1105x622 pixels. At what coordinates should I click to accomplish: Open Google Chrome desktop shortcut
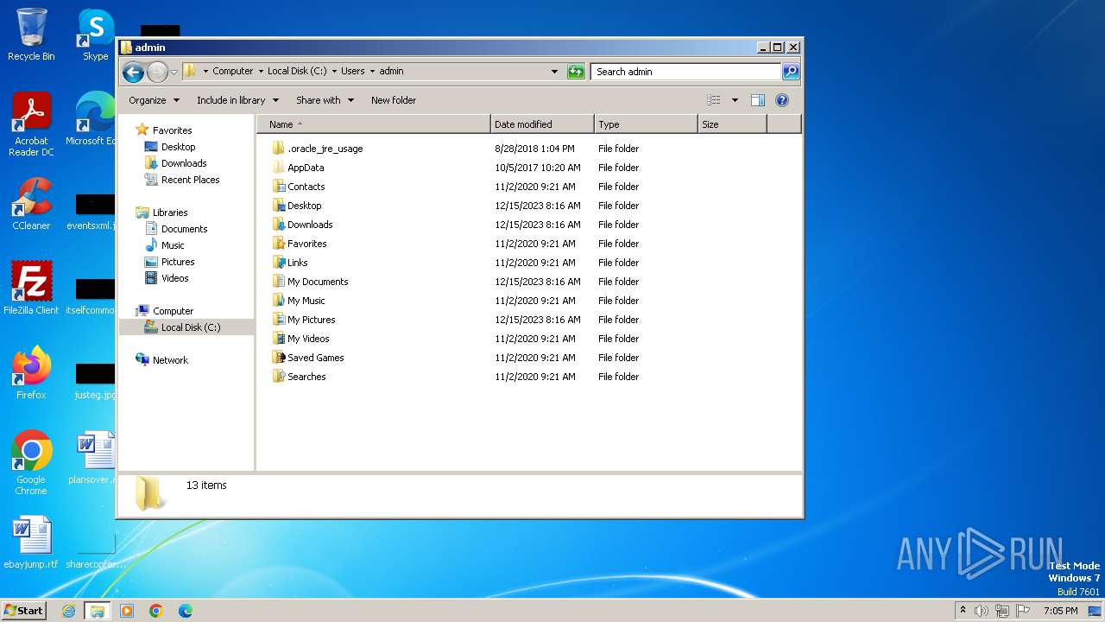[31, 463]
